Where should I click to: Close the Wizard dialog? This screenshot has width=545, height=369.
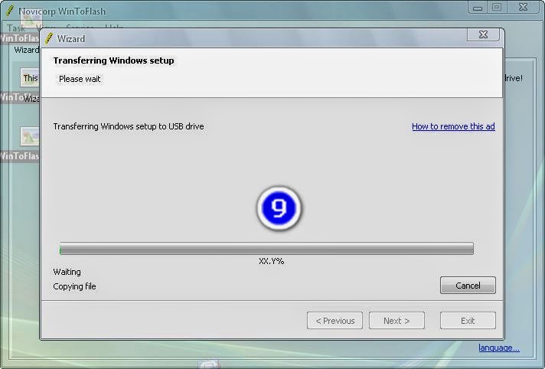coord(483,34)
